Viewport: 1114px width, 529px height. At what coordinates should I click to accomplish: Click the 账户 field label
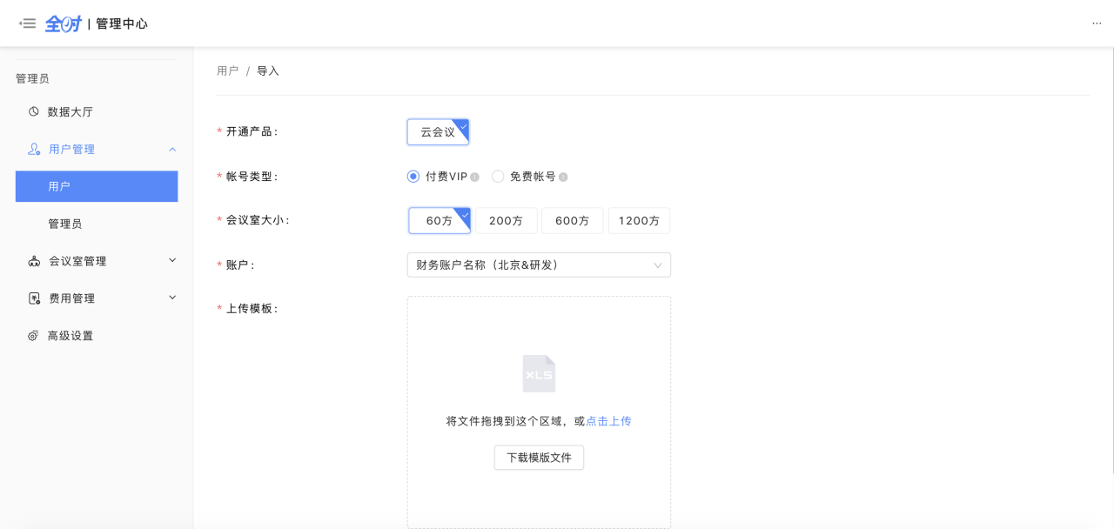(x=240, y=264)
